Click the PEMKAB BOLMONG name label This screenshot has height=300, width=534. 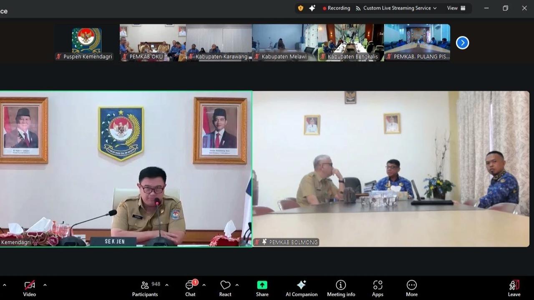[x=293, y=242]
